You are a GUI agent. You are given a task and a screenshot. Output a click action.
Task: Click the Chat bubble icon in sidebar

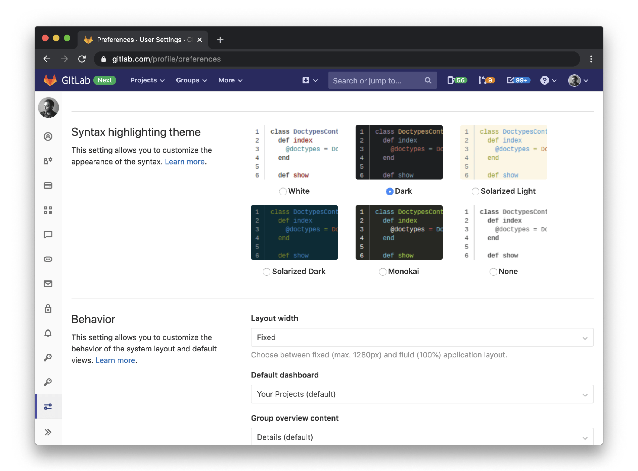click(48, 235)
